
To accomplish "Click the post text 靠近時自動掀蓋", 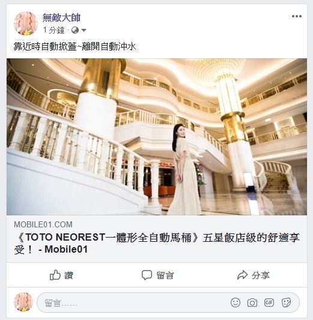I will click(45, 47).
